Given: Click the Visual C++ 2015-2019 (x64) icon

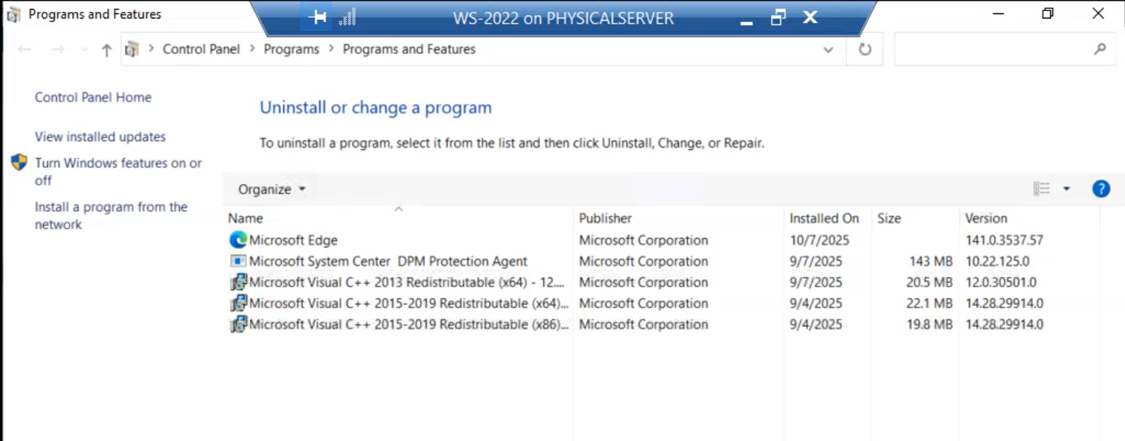Looking at the screenshot, I should click(237, 303).
